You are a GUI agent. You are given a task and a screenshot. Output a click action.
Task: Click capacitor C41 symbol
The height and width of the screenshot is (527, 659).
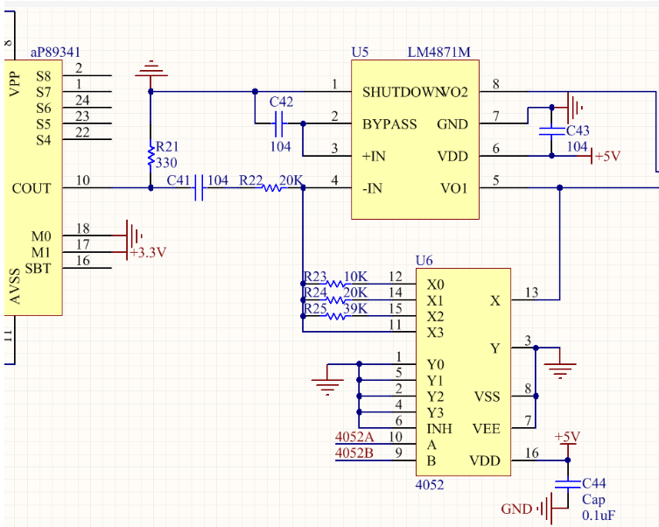point(200,187)
